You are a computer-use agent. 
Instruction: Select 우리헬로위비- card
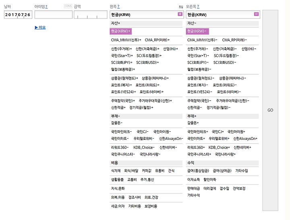point(144,139)
